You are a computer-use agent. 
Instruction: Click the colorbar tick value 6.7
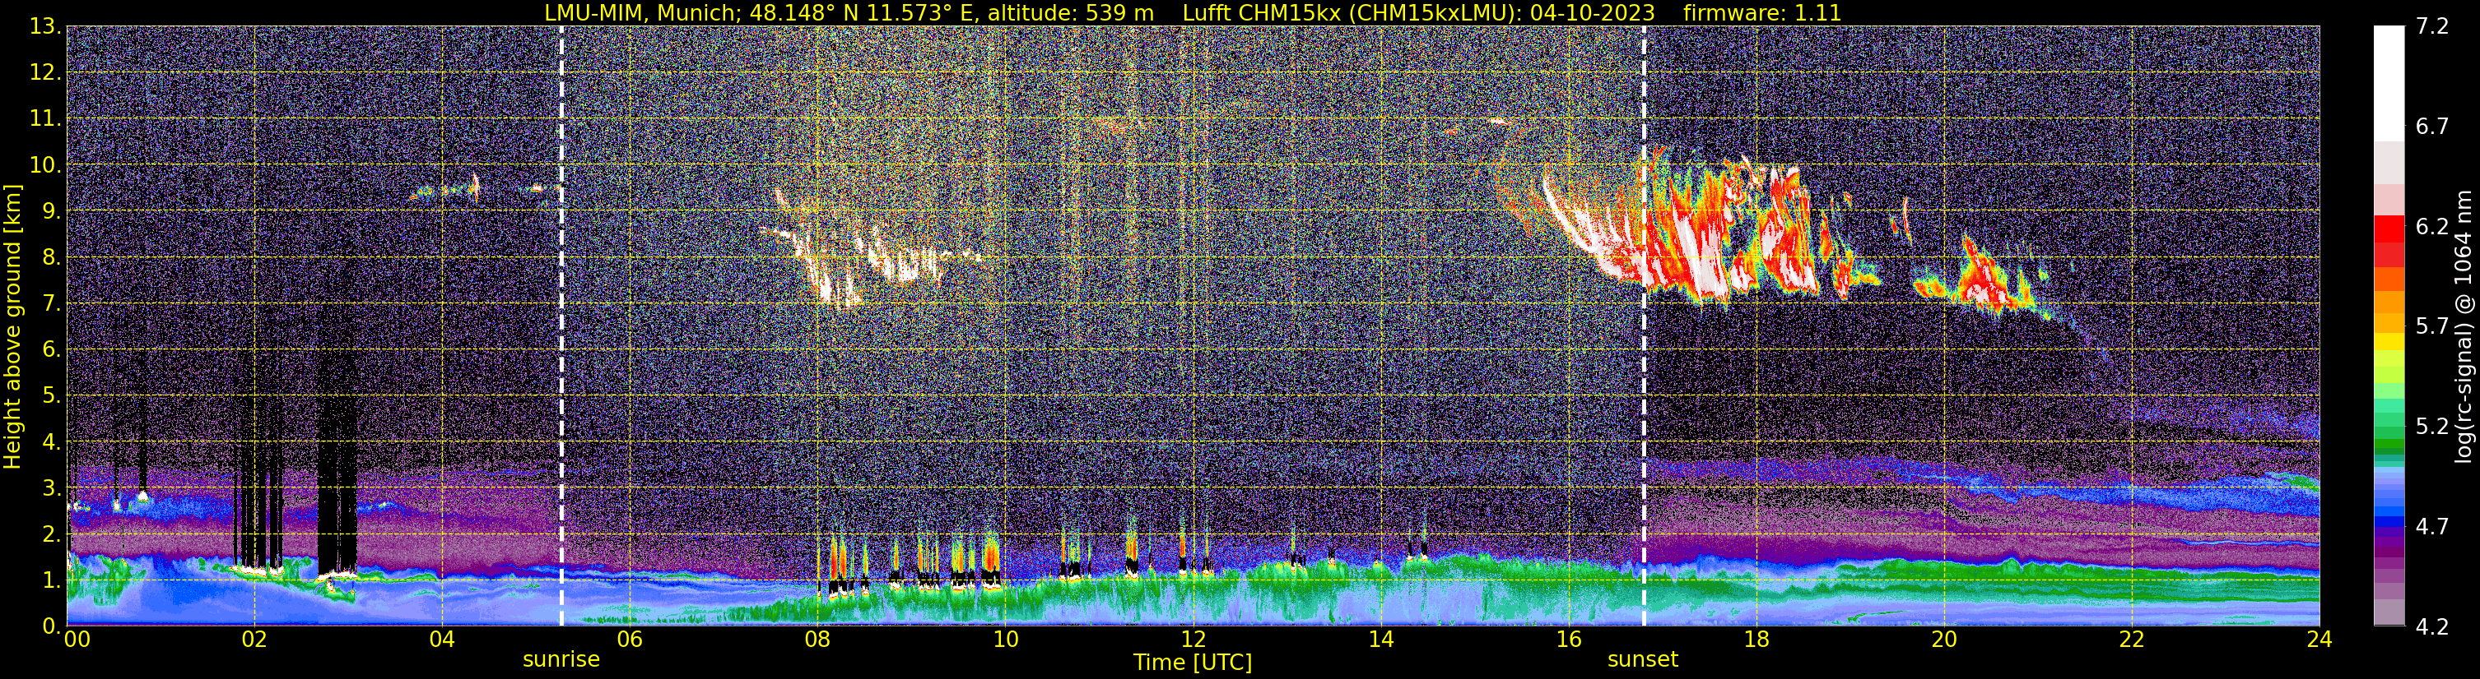coord(2432,127)
